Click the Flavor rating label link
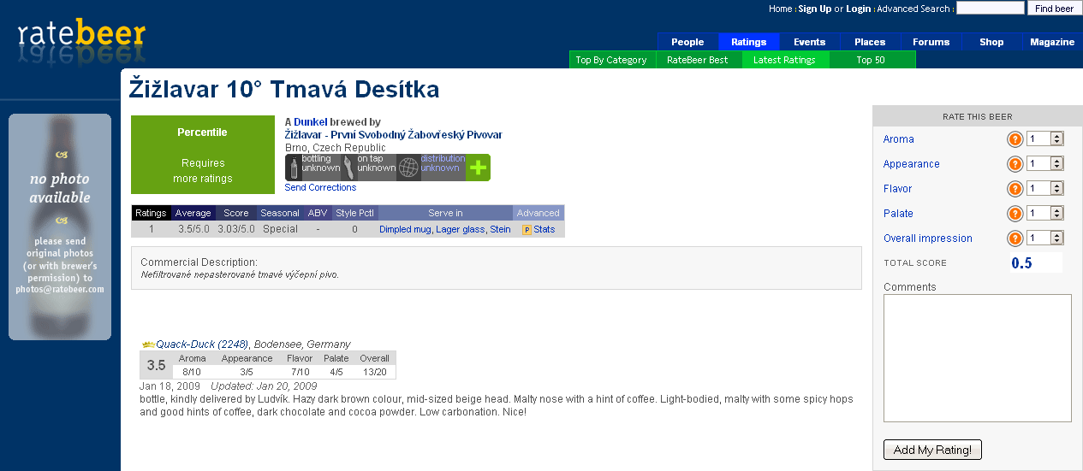This screenshot has width=1083, height=471. tap(898, 189)
